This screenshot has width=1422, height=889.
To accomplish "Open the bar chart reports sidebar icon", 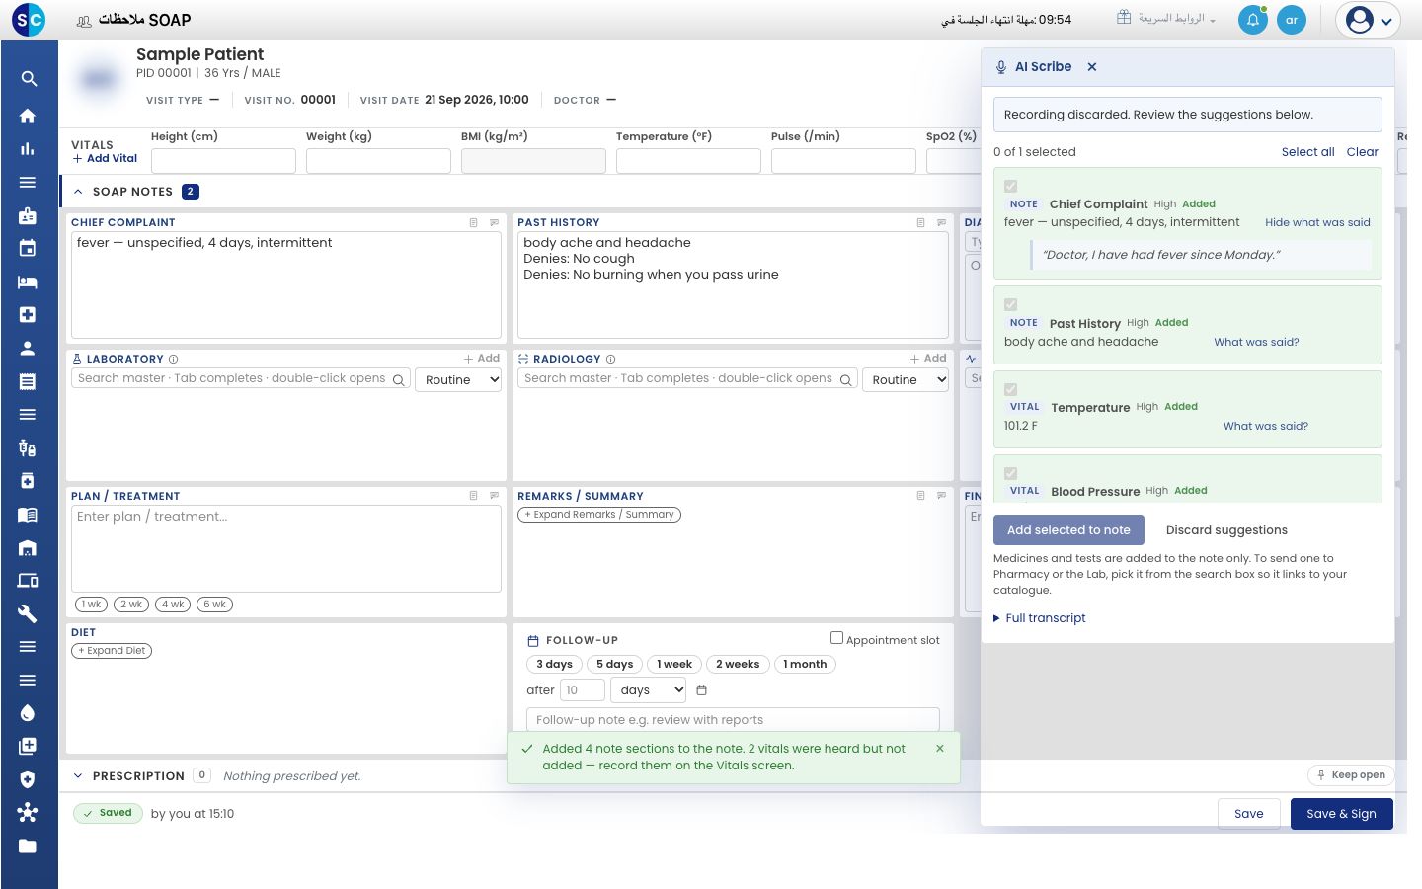I will click(28, 149).
